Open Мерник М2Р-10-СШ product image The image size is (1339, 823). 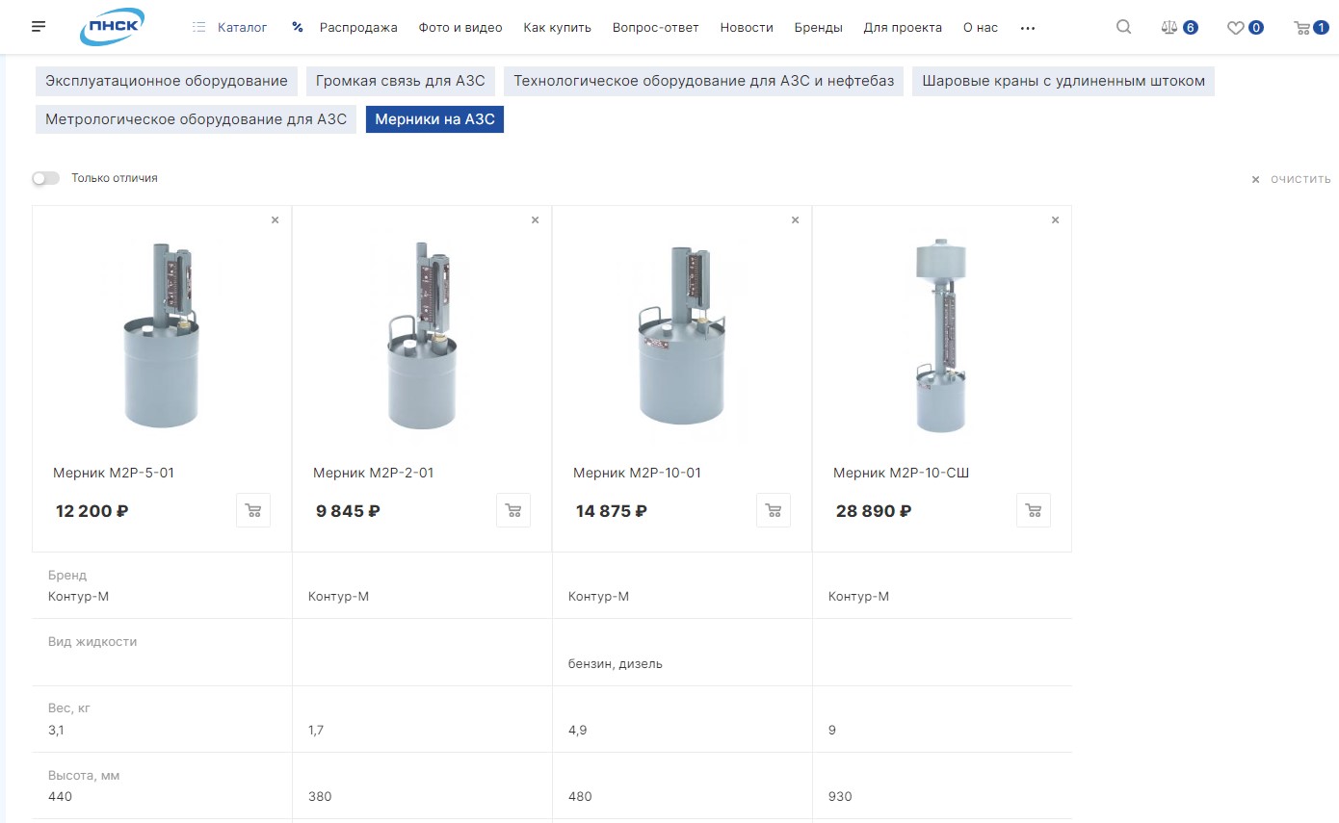[x=941, y=335]
